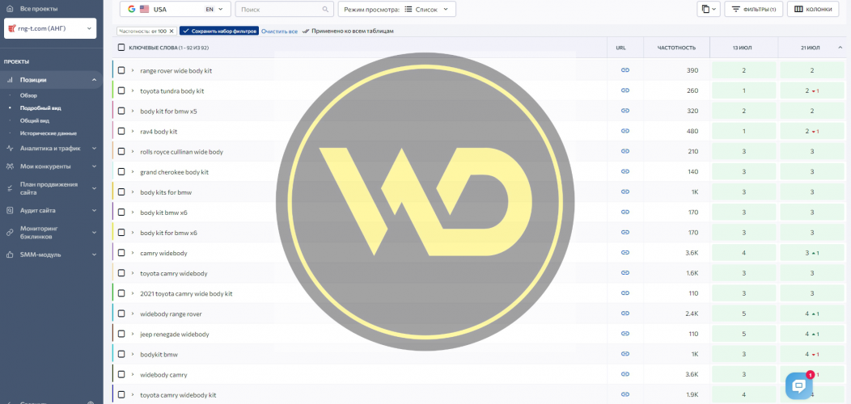
Task: Open URL link for body kits for bmw
Action: coord(624,192)
